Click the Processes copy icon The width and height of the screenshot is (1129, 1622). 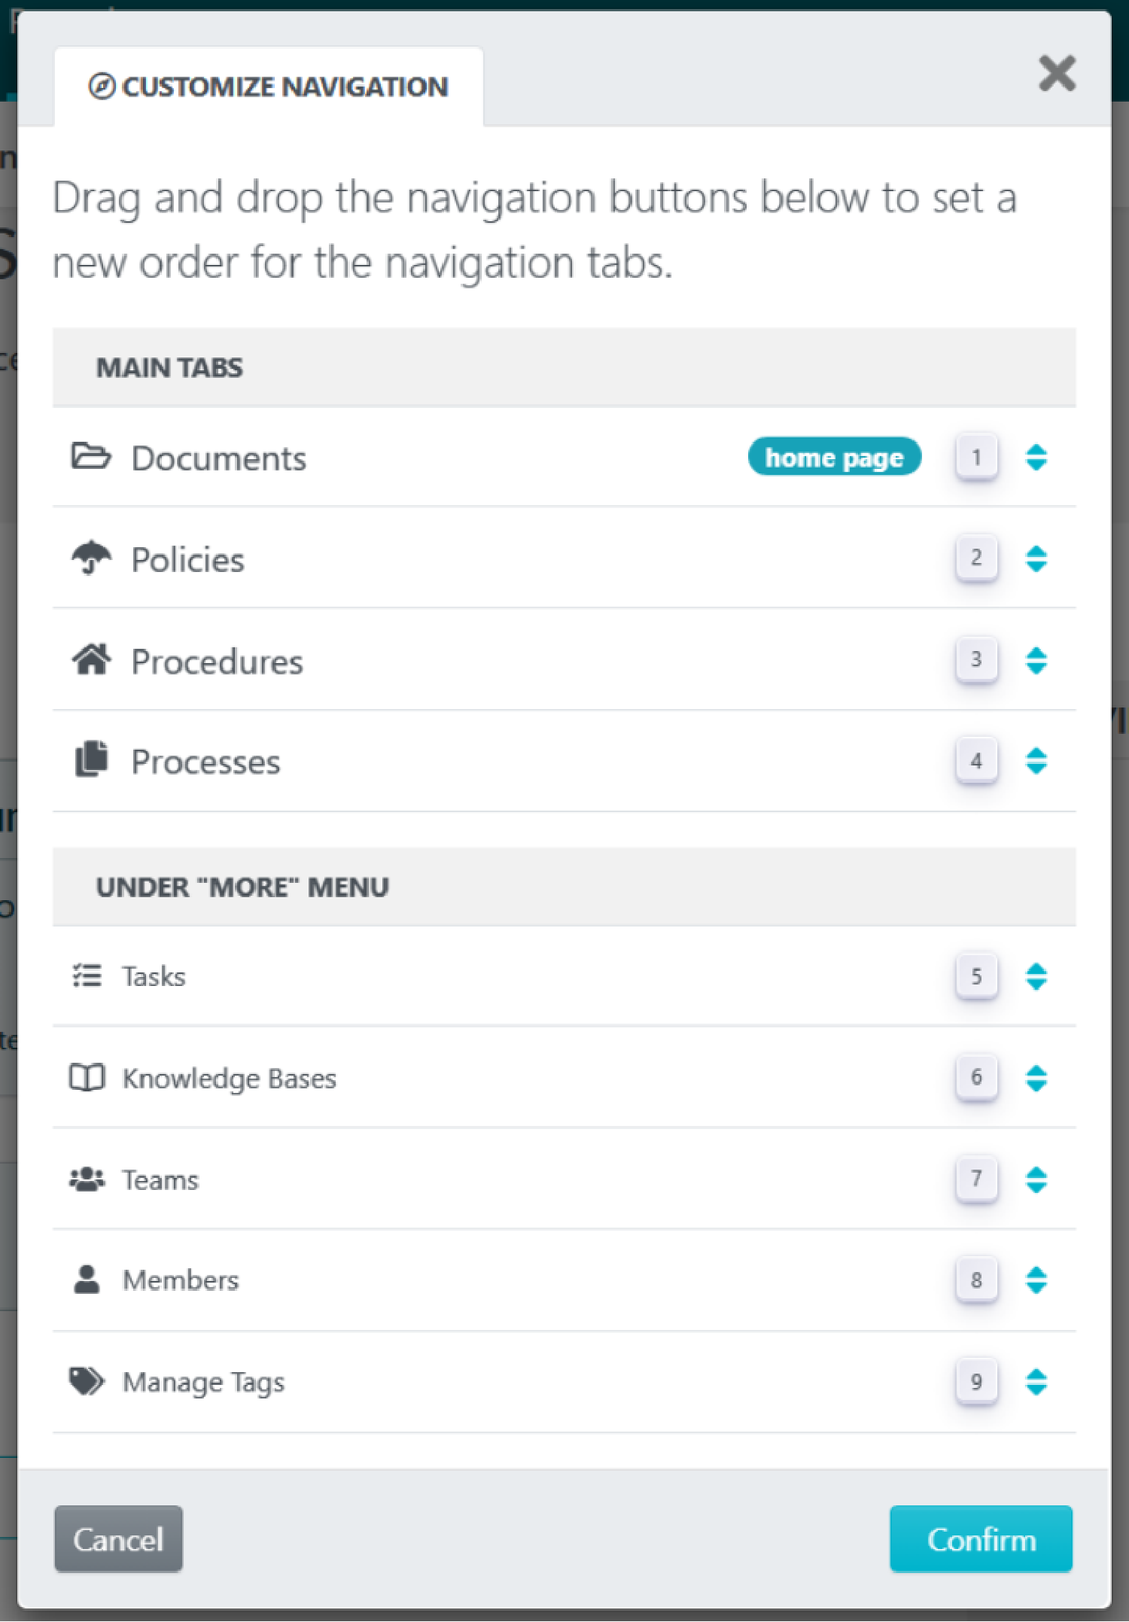click(x=91, y=759)
